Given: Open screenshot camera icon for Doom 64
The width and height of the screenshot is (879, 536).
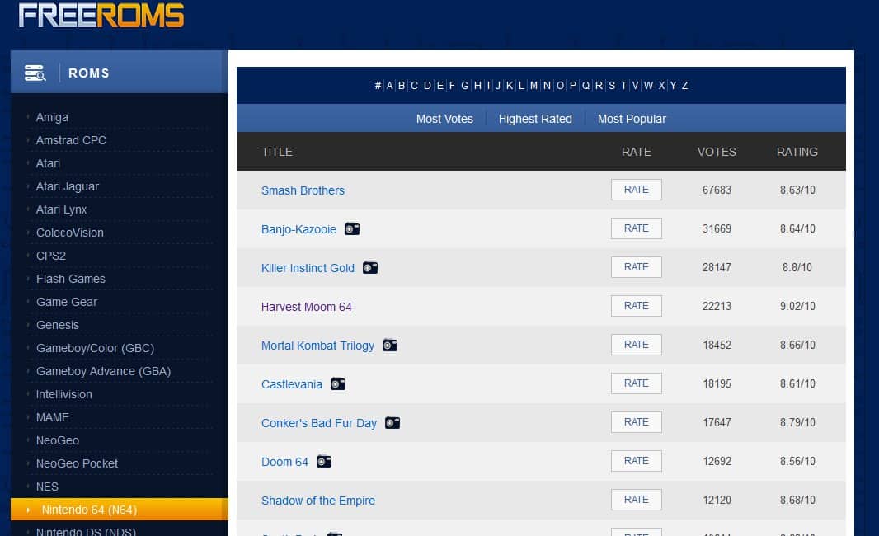Looking at the screenshot, I should pos(324,462).
